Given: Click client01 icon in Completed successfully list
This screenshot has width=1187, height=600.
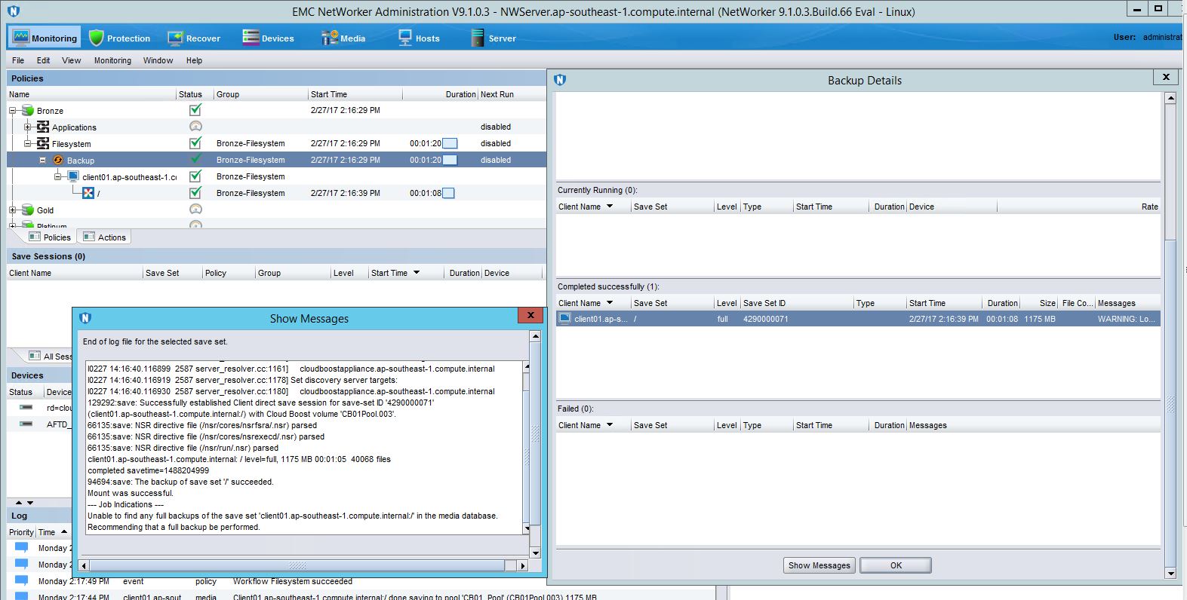Looking at the screenshot, I should pos(564,319).
